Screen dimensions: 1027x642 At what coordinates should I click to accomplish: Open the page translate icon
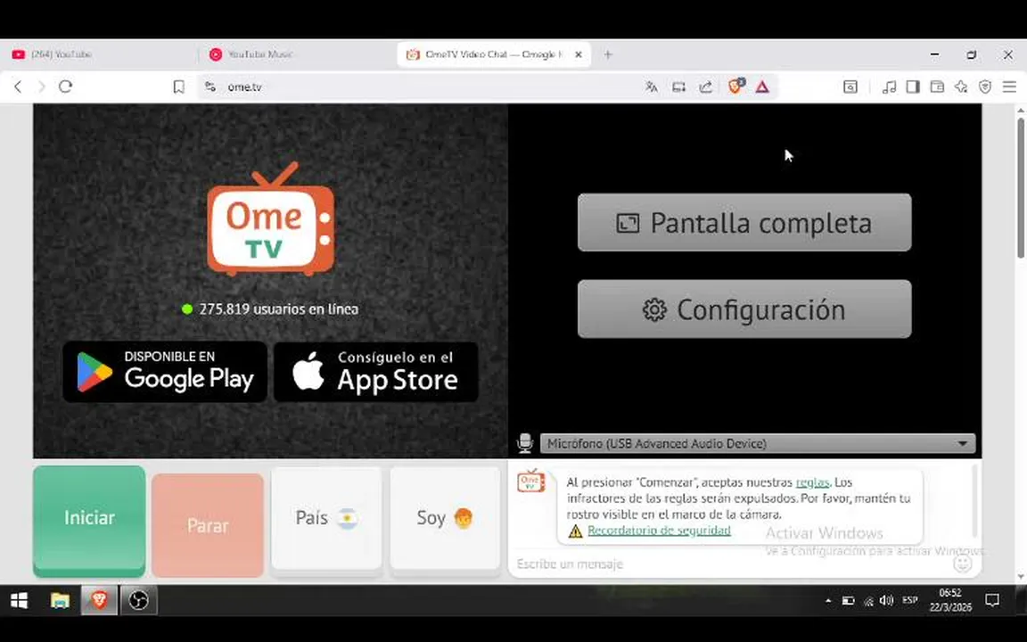tap(651, 86)
